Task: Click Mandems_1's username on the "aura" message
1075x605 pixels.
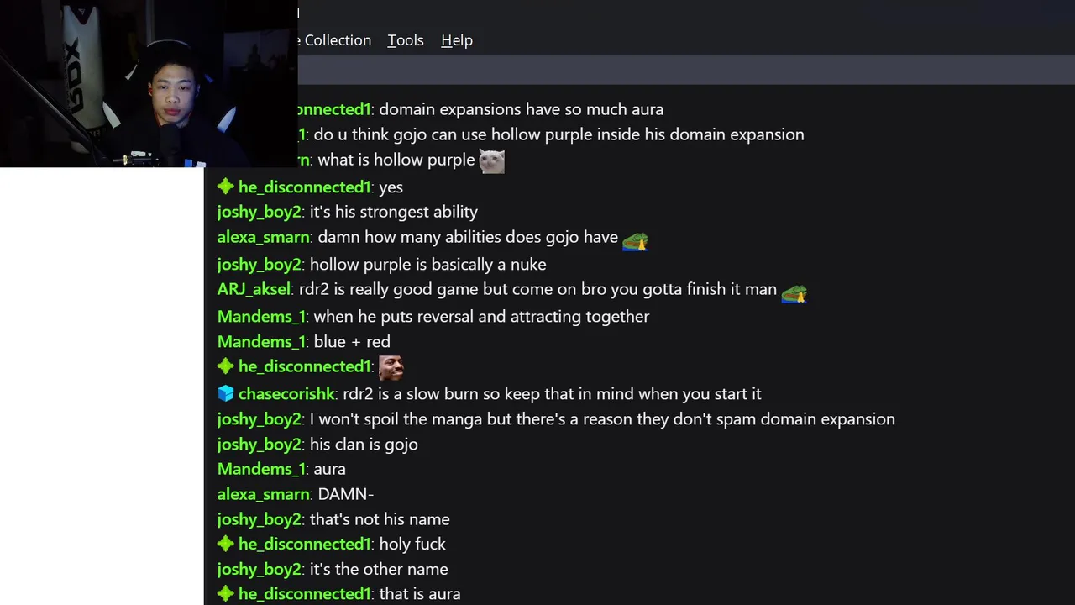Action: click(x=261, y=469)
